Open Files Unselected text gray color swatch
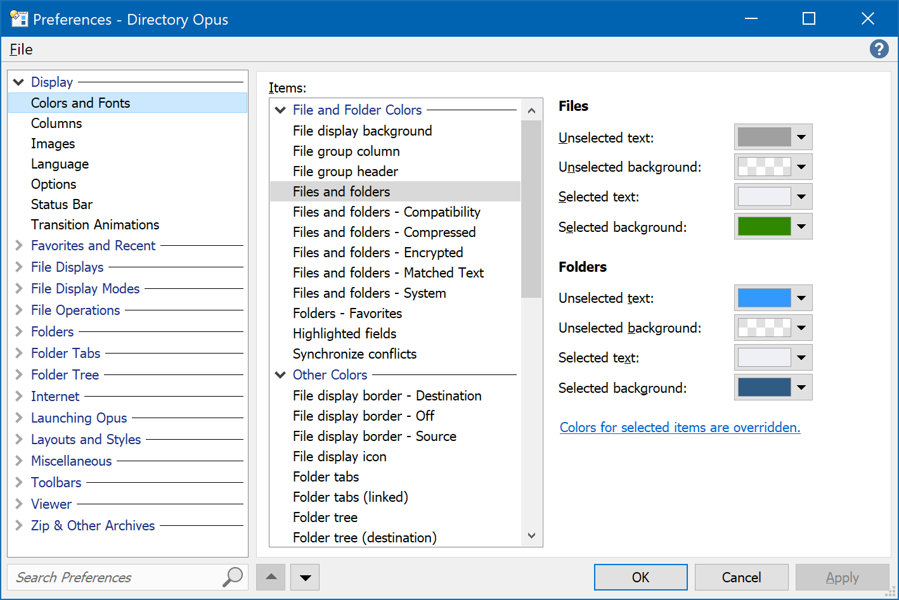899x600 pixels. pos(764,137)
